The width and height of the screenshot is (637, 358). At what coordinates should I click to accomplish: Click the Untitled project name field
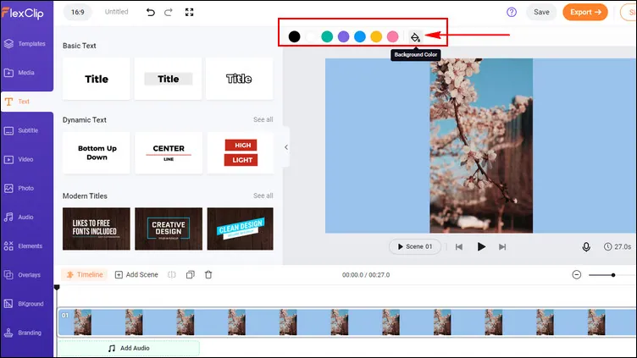(117, 12)
